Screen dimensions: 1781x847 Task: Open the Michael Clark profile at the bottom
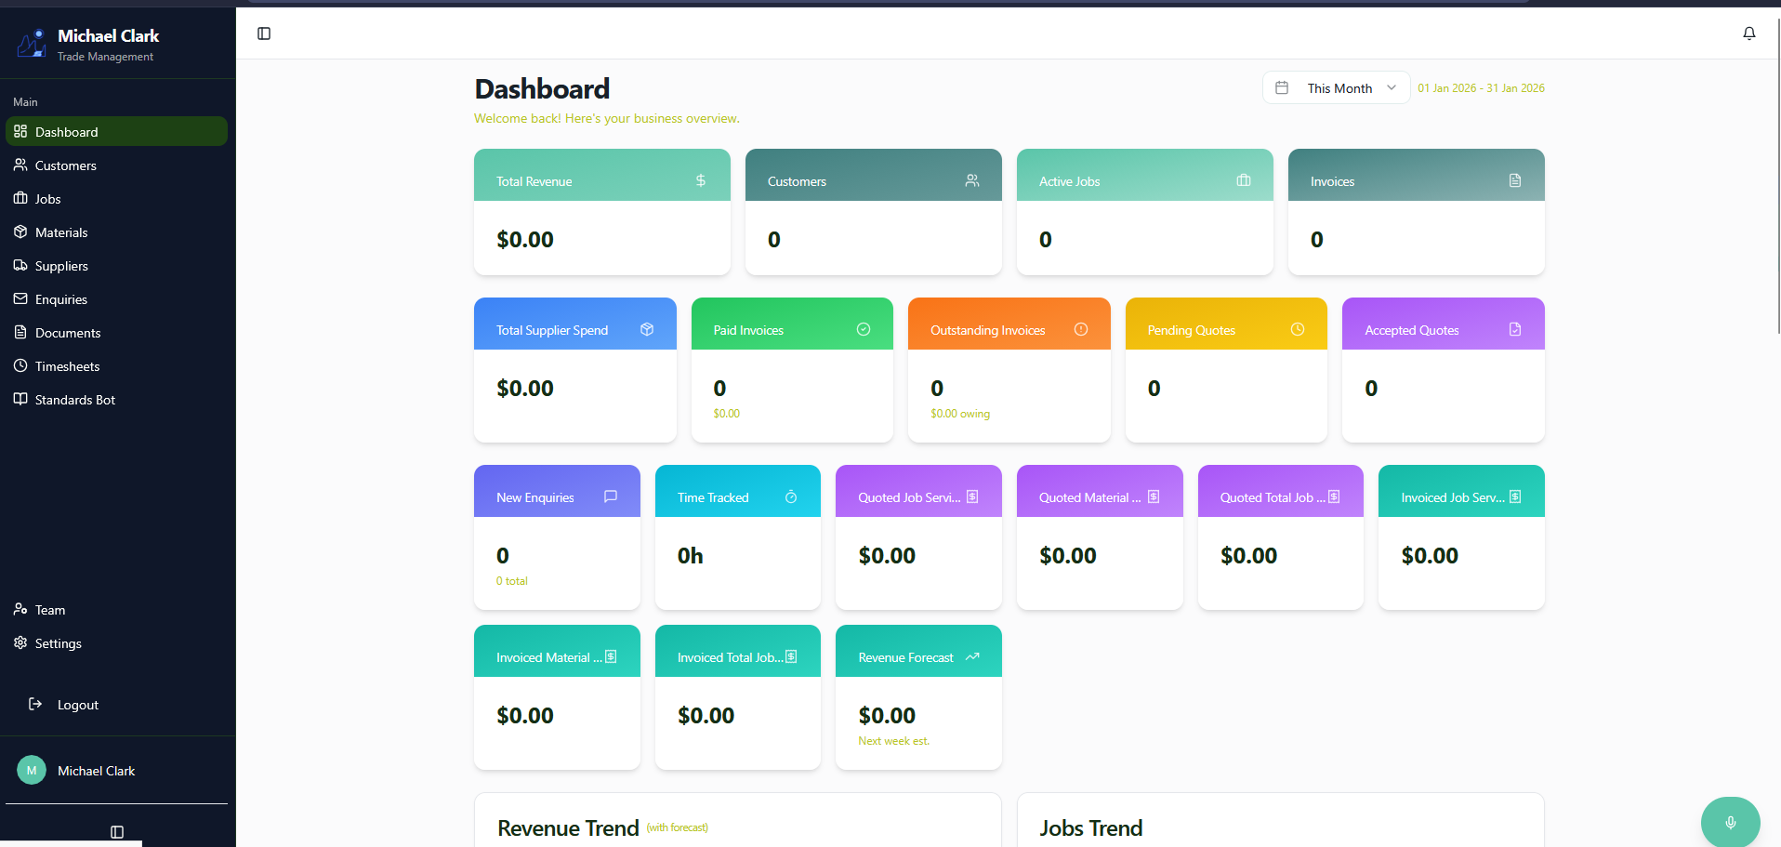[96, 770]
